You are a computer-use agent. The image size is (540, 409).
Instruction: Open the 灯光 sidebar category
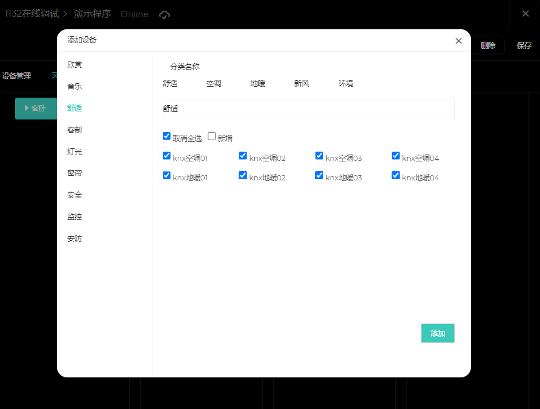pyautogui.click(x=75, y=152)
